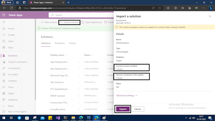Open more options for VinnyBControls row
The image size is (215, 121).
(x=79, y=109)
